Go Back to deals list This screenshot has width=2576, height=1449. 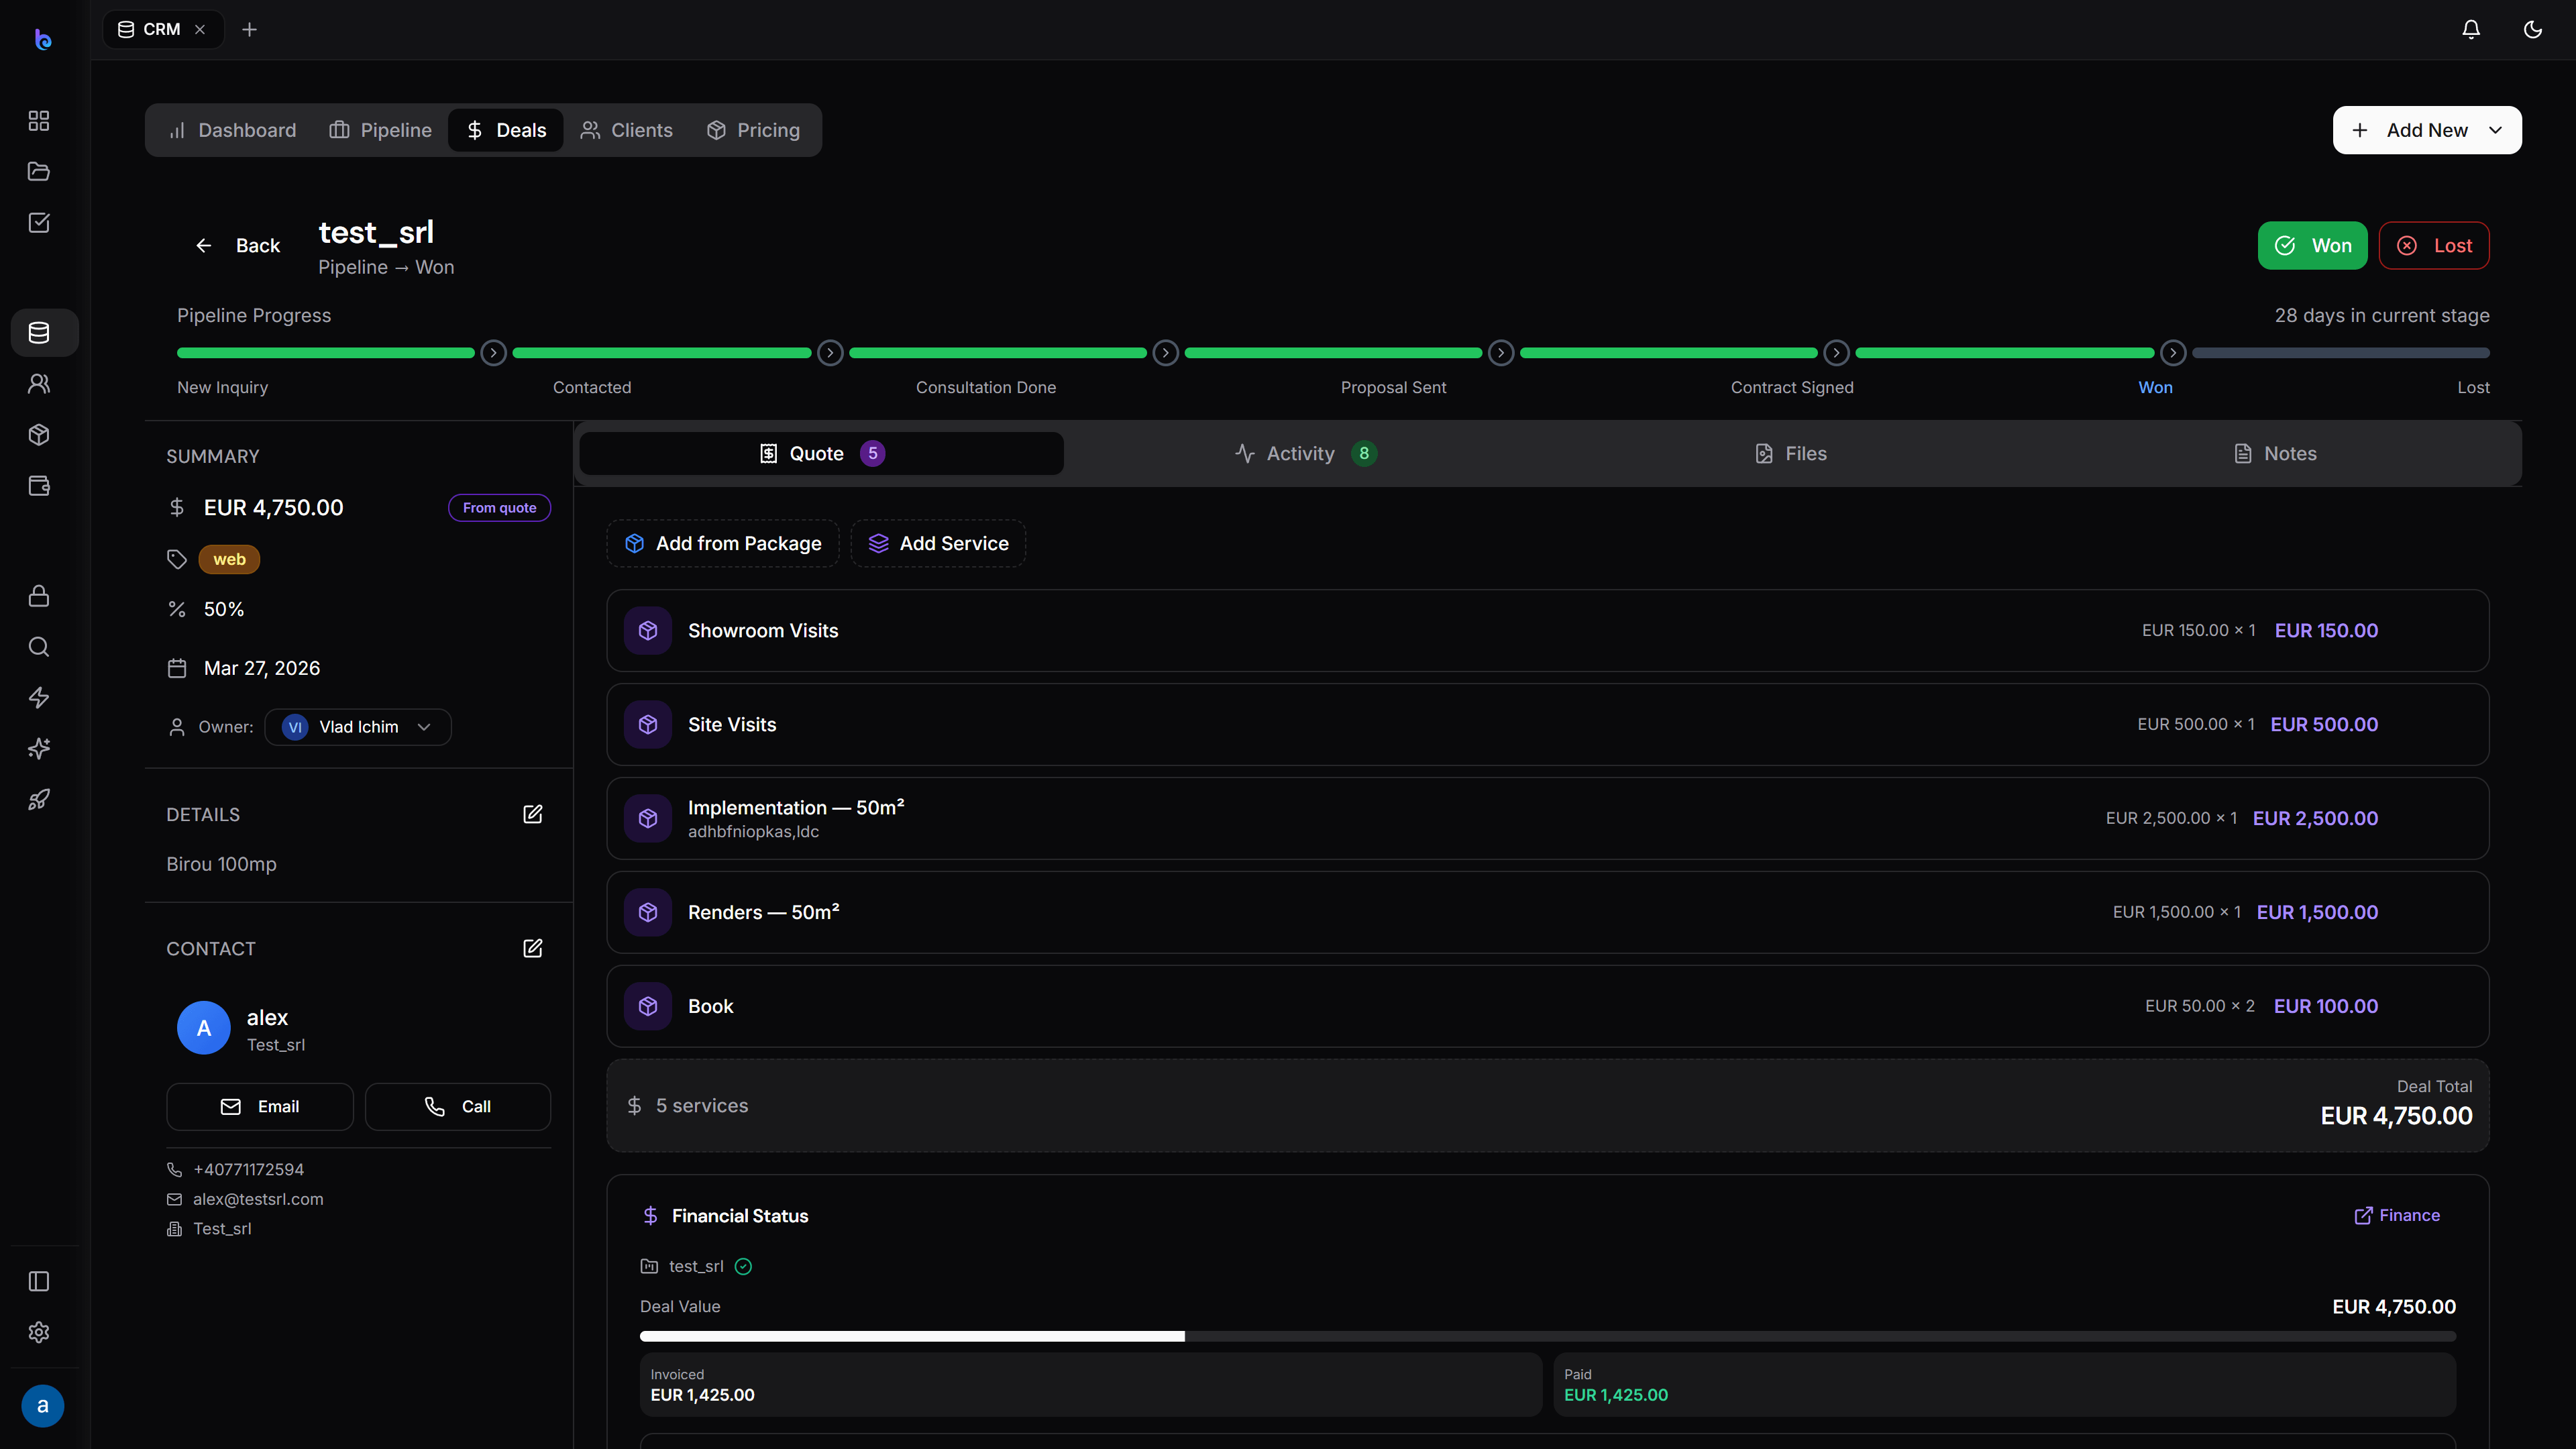click(238, 245)
